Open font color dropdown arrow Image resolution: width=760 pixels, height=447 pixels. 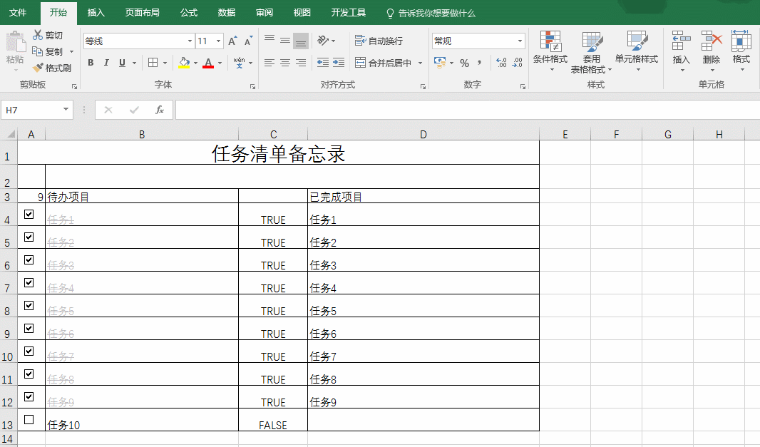(220, 63)
